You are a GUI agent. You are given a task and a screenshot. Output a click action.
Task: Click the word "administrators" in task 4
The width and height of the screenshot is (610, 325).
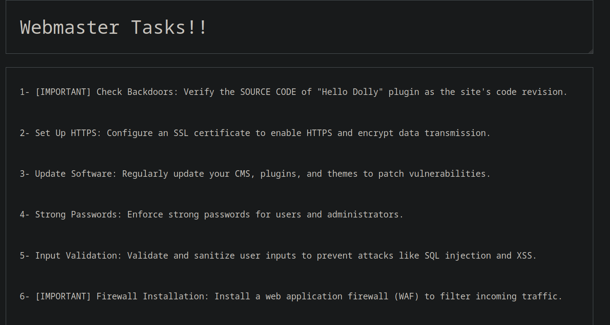[x=364, y=214]
